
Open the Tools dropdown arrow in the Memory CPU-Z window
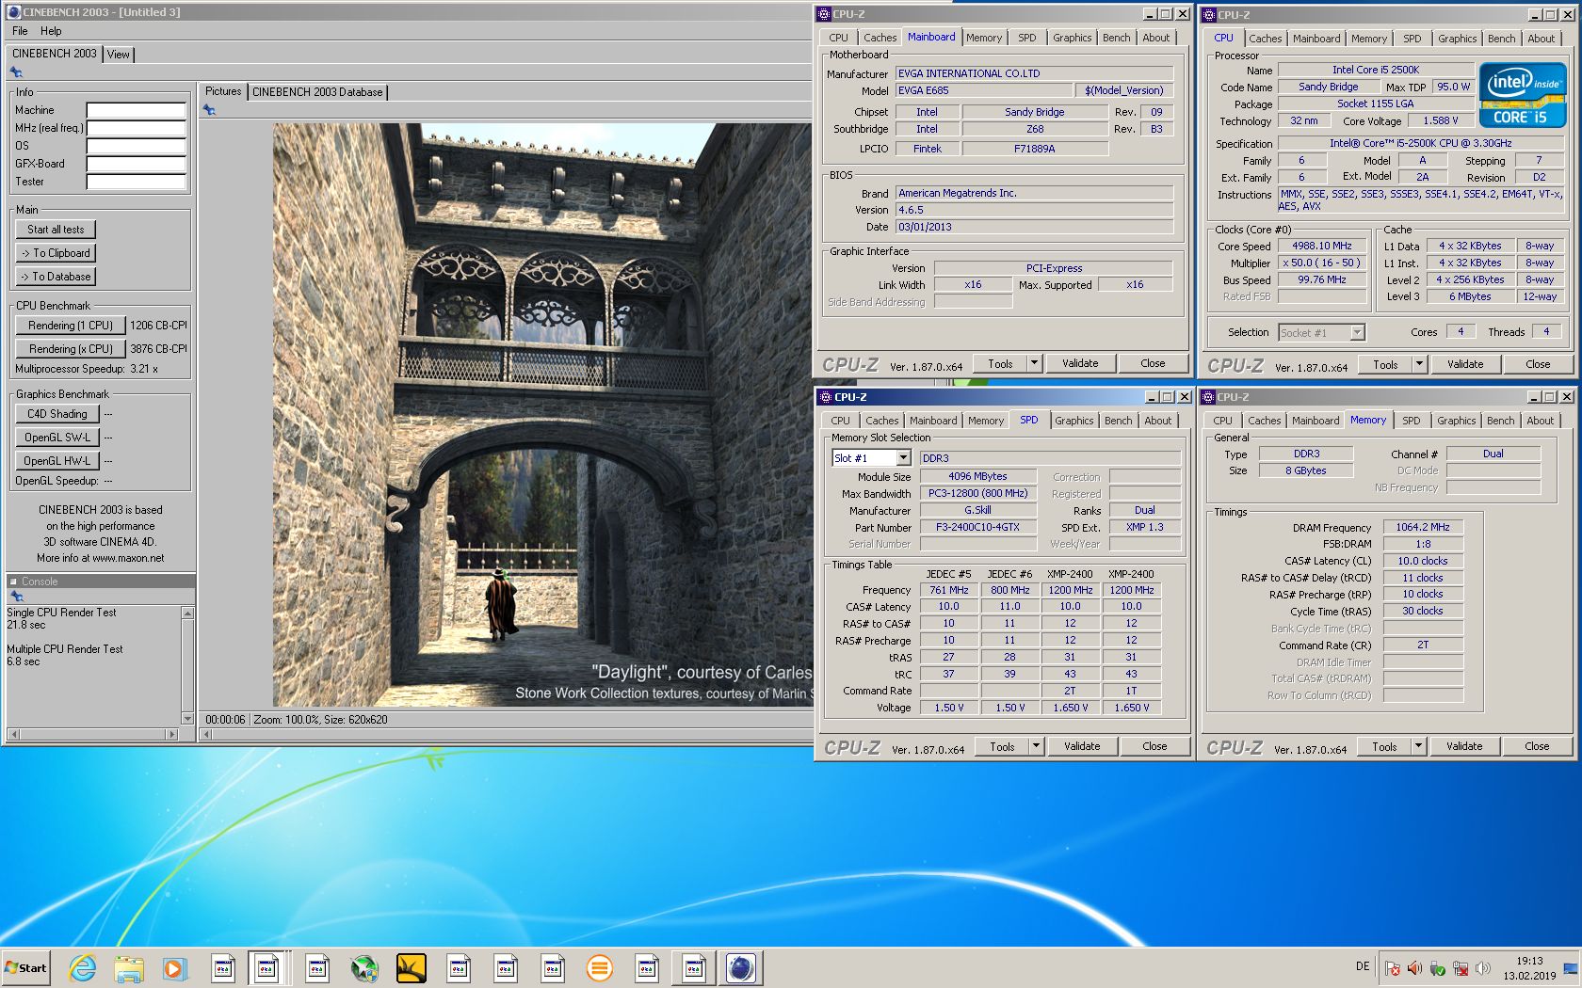tap(1418, 746)
